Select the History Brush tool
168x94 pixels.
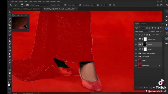pos(10,44)
